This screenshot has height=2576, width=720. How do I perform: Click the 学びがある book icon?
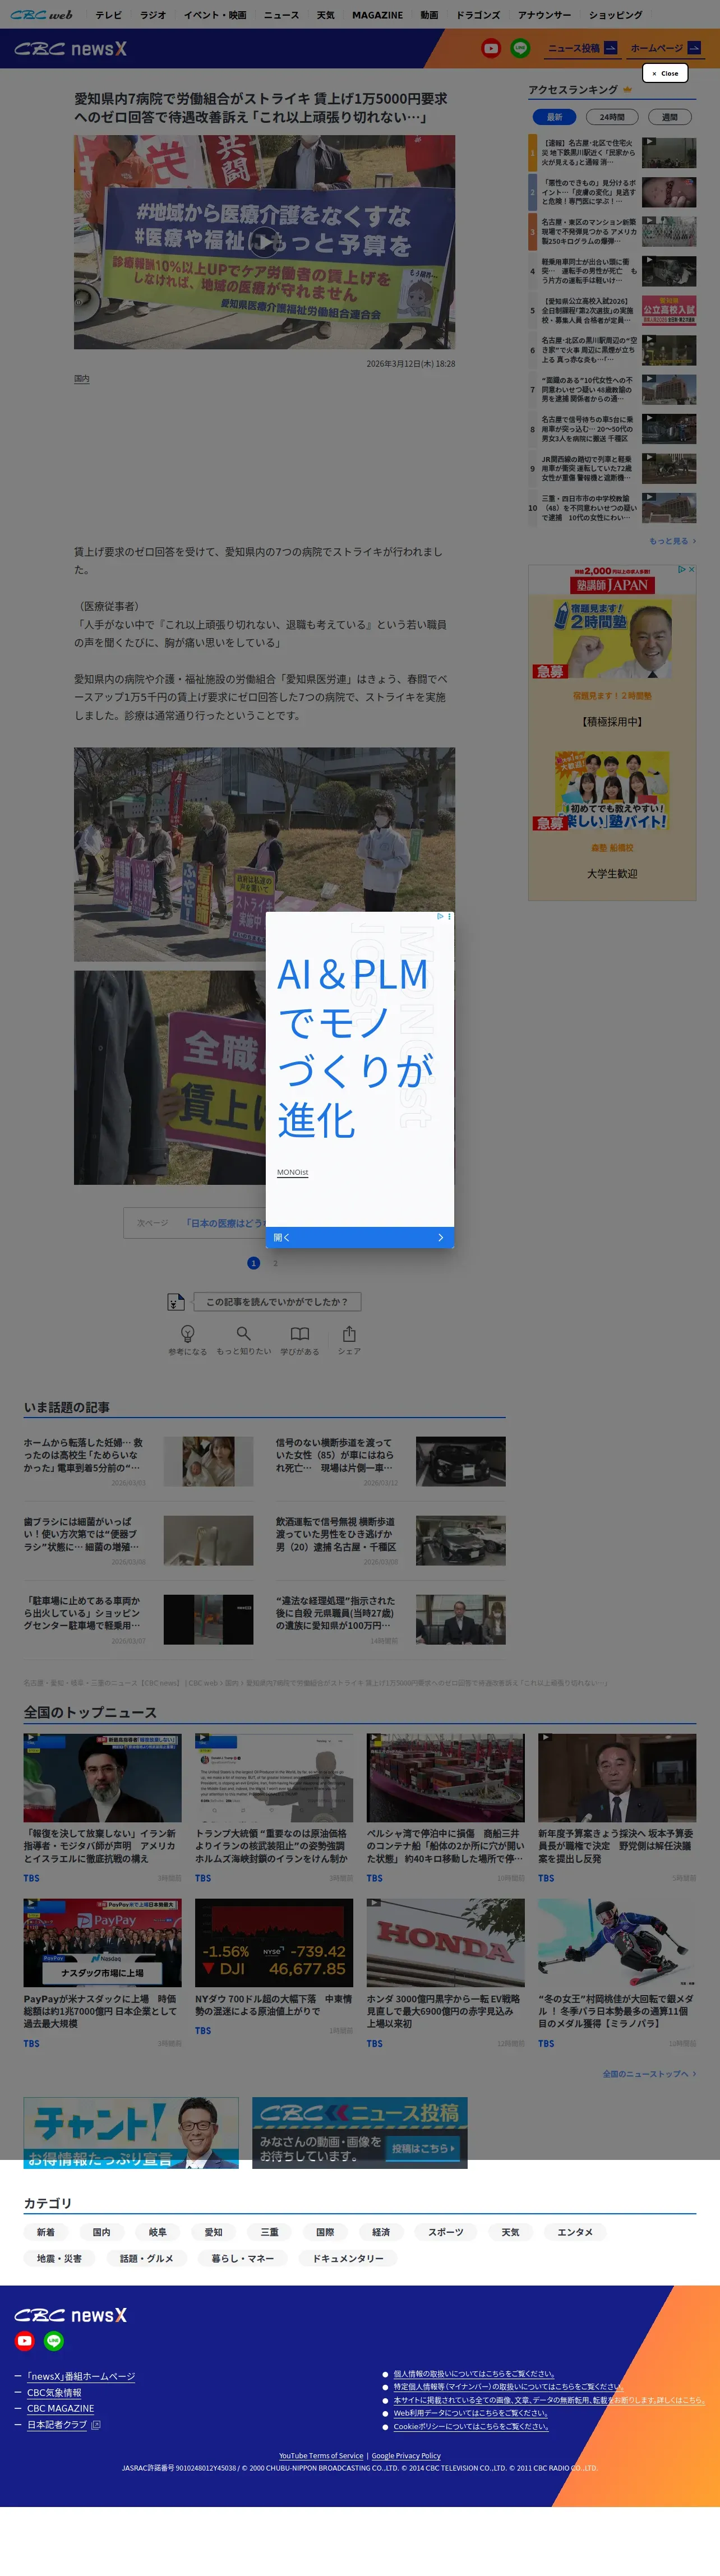pyautogui.click(x=299, y=1333)
